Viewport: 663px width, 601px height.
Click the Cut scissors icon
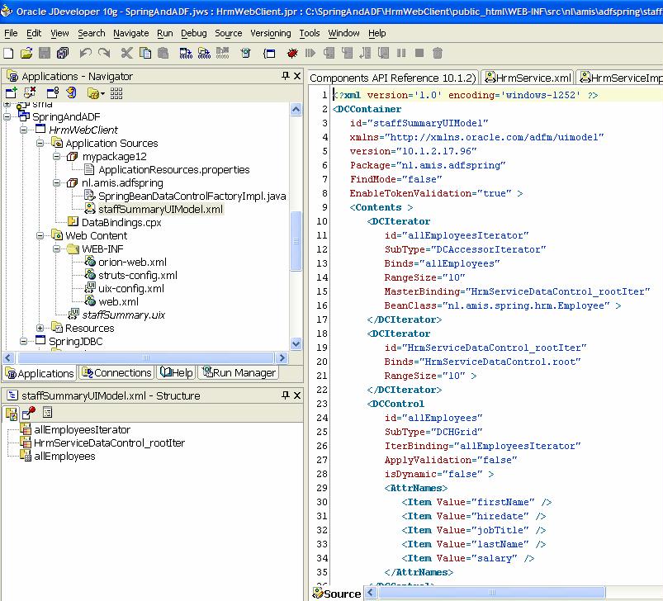[x=126, y=53]
